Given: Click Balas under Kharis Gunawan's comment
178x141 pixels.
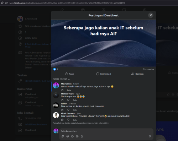Looking at the screenshot, I should 75,120.
